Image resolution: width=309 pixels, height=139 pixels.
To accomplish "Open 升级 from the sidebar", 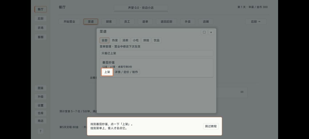I will coord(41,97).
